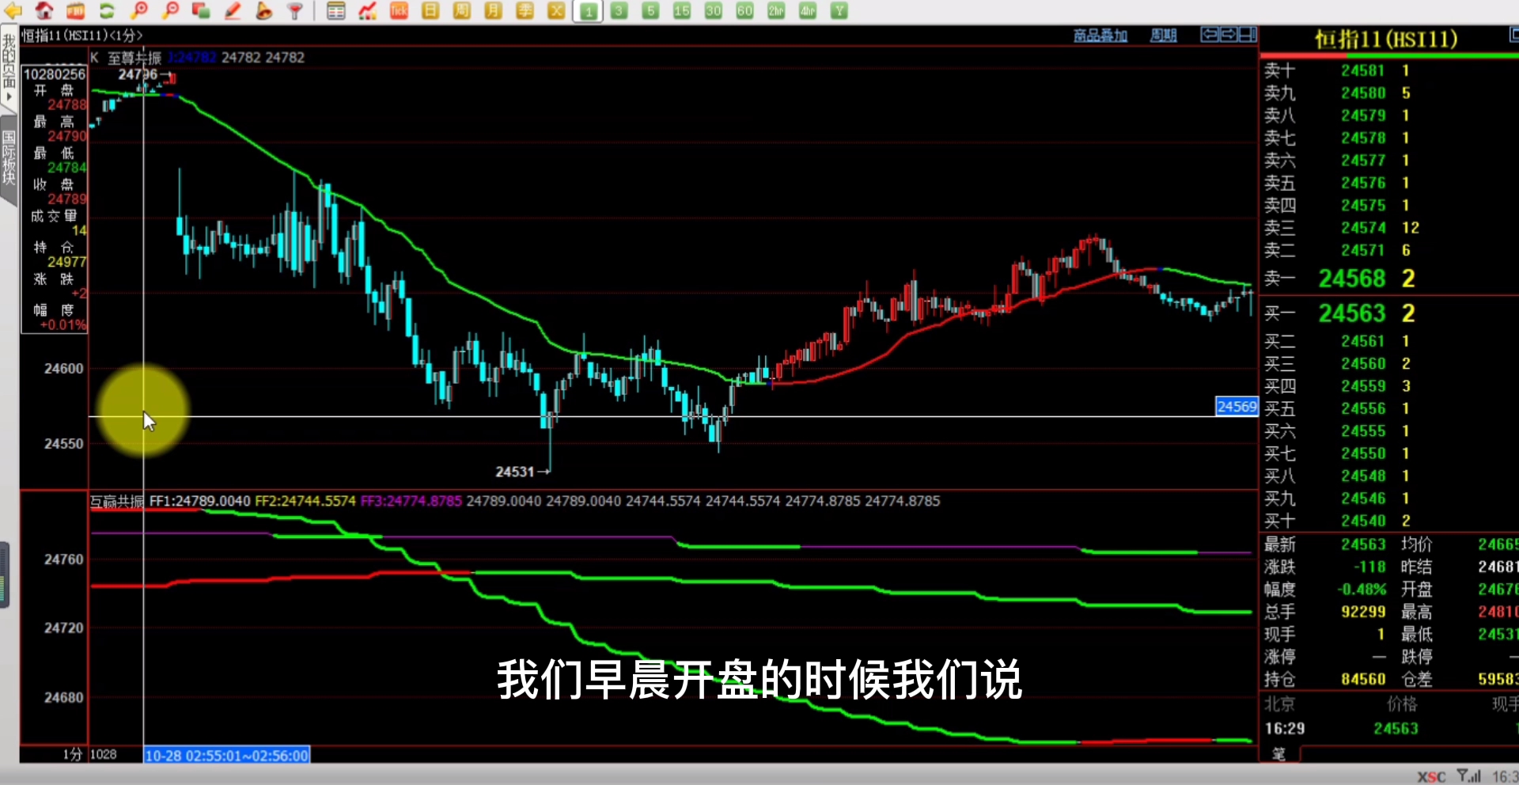The height and width of the screenshot is (785, 1519).
Task: Switch to monthly (月) K-line period
Action: coord(493,10)
